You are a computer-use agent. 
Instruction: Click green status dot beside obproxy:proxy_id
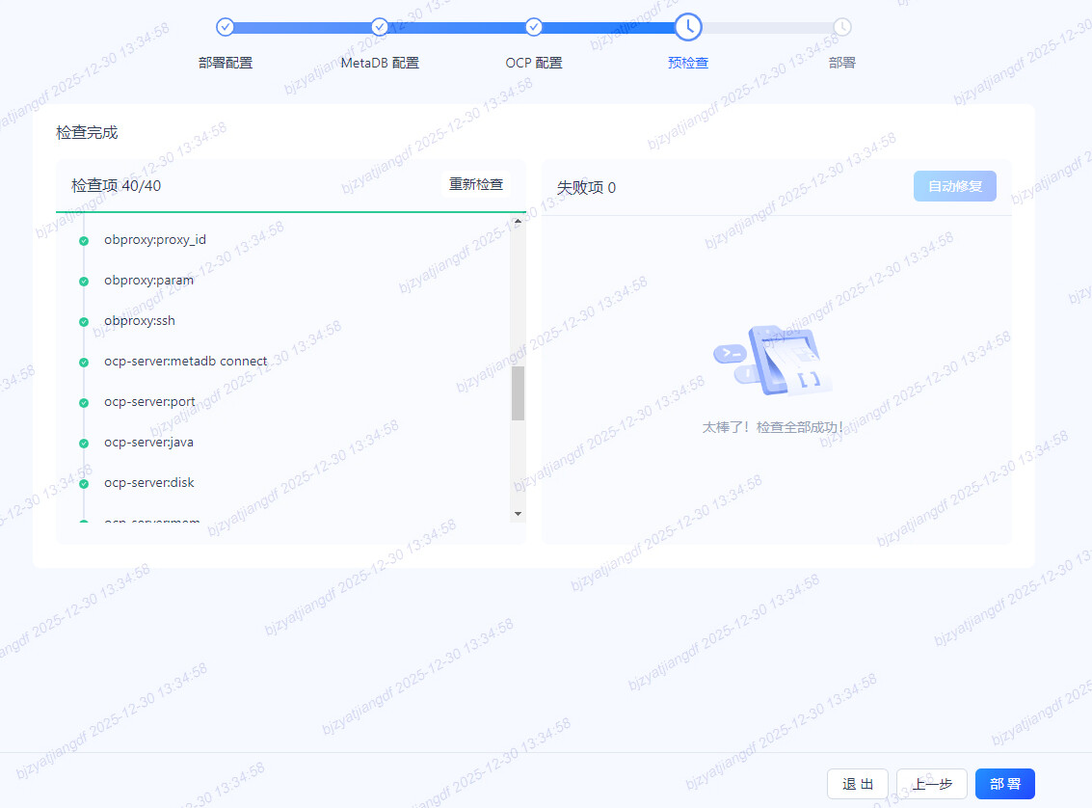coord(84,241)
